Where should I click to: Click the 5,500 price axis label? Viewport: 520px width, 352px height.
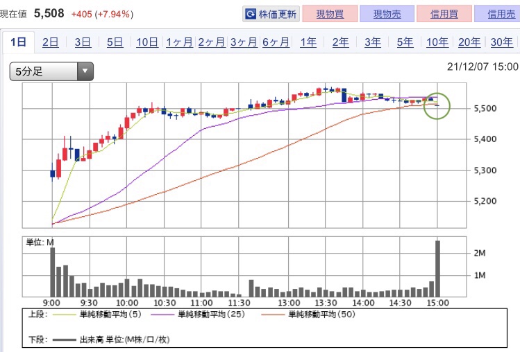(485, 108)
